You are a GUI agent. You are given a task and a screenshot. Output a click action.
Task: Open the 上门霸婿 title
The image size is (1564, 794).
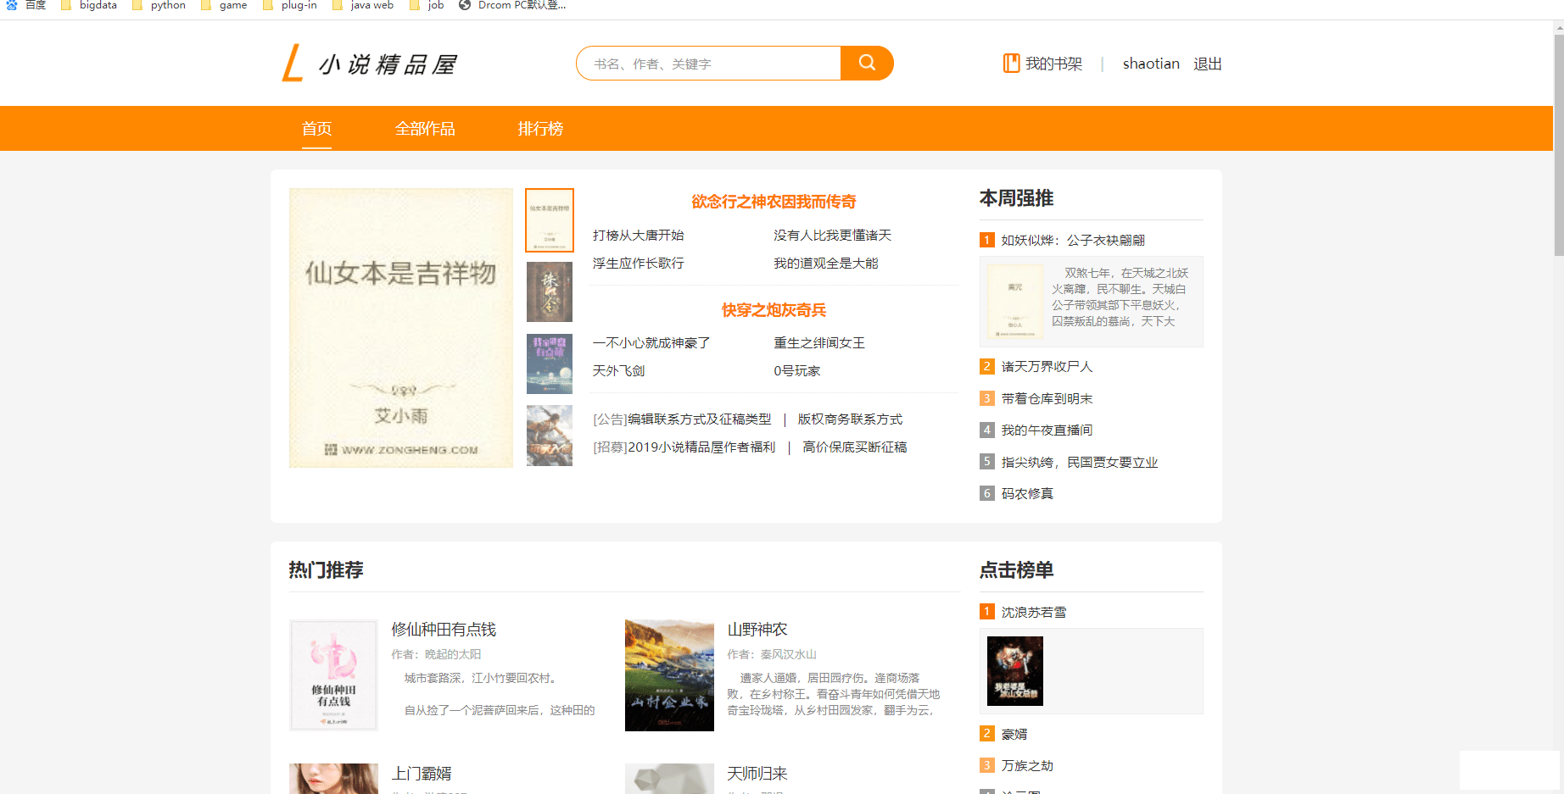click(422, 774)
